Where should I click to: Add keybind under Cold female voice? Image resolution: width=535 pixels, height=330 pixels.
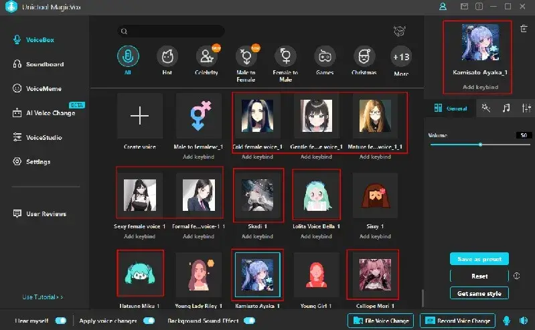(257, 157)
